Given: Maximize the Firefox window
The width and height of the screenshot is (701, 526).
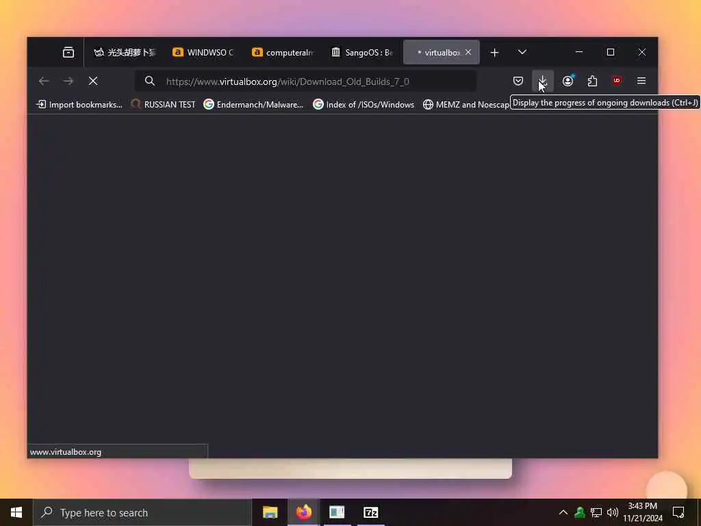Looking at the screenshot, I should click(611, 52).
